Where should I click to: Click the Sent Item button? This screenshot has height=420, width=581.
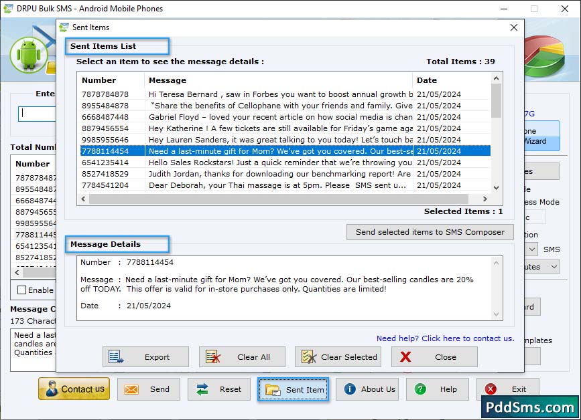click(x=293, y=390)
